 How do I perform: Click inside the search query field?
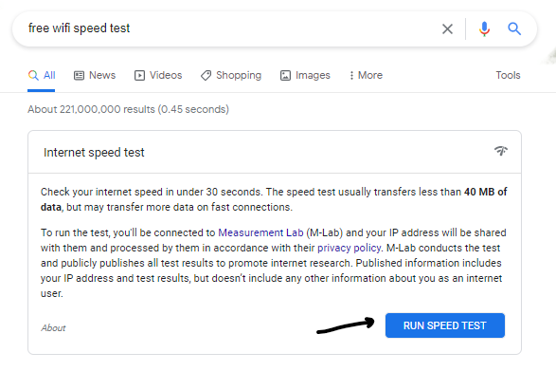tap(227, 28)
